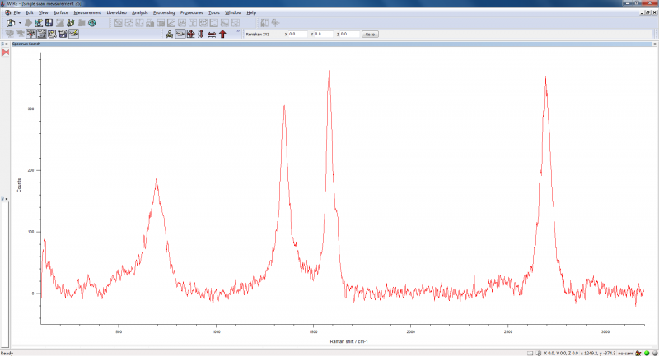This screenshot has height=356, width=659.
Task: Click the green globe icon in toolbar
Action: tap(92, 23)
